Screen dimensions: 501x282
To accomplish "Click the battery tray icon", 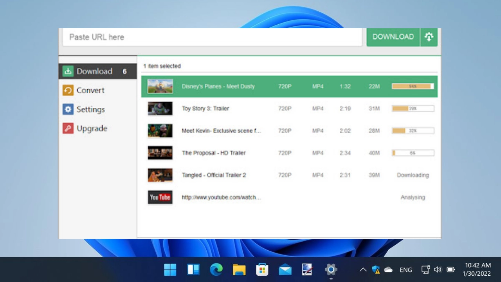I will tap(451, 269).
